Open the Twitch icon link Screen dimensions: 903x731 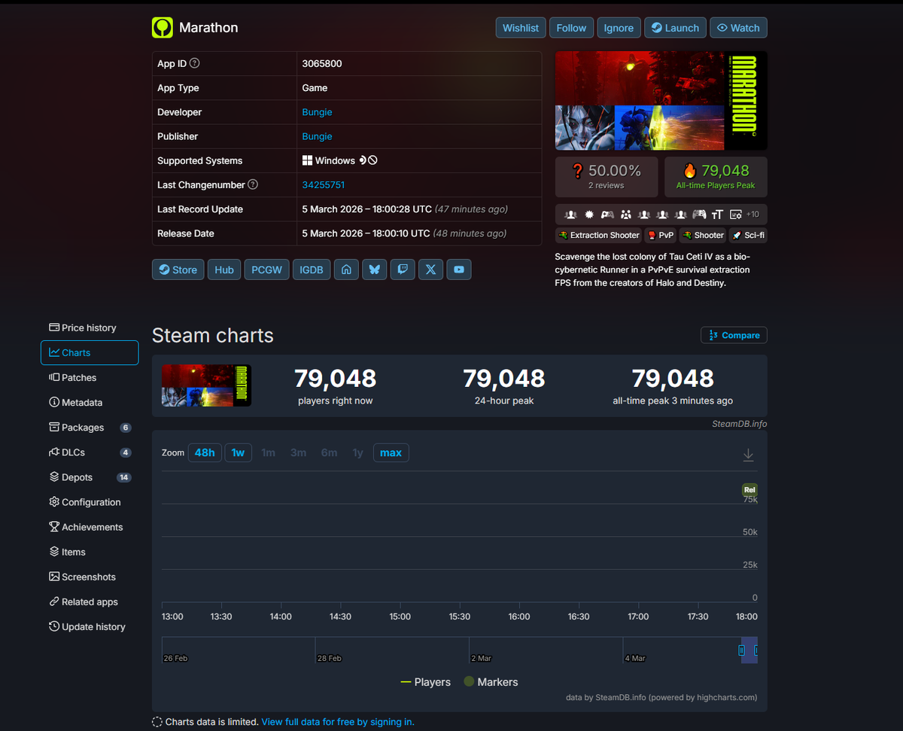point(402,270)
